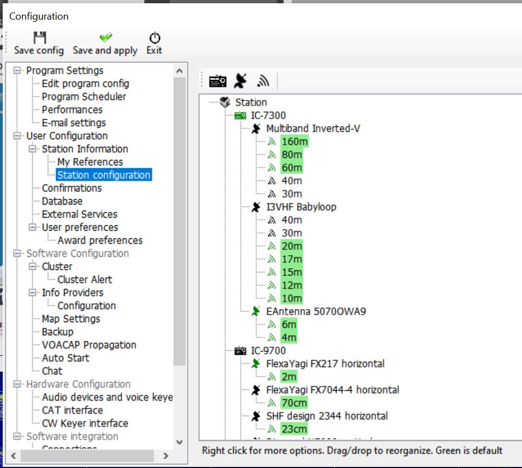Viewport: 522px width, 468px height.
Task: Select the 12m band entry
Action: pyautogui.click(x=292, y=285)
